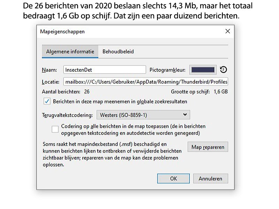Screen dimensions: 279x209
Task: Switch to the Algemene informatie tab
Action: (x=70, y=52)
